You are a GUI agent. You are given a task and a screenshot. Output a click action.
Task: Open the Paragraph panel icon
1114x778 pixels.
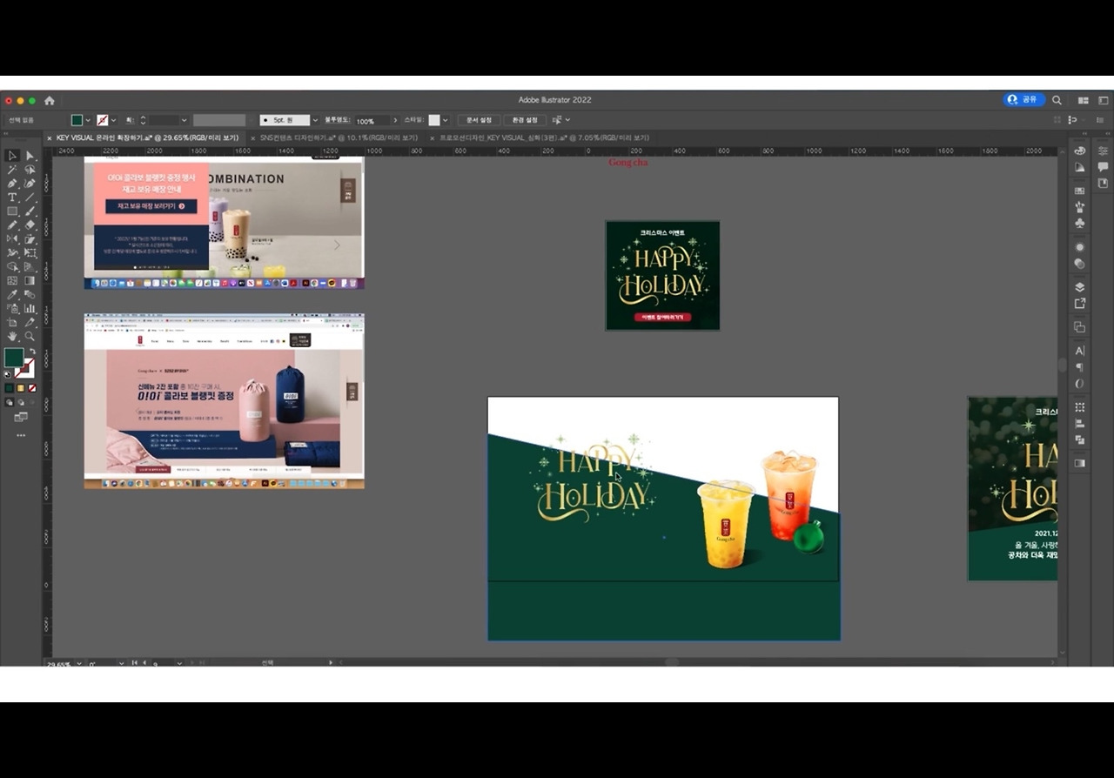click(x=1080, y=367)
